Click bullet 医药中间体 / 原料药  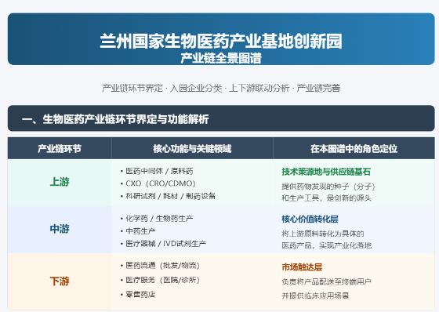157,171
